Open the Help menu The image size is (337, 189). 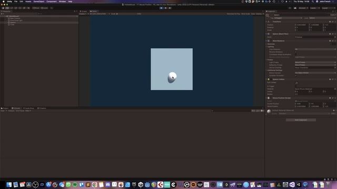pos(70,2)
